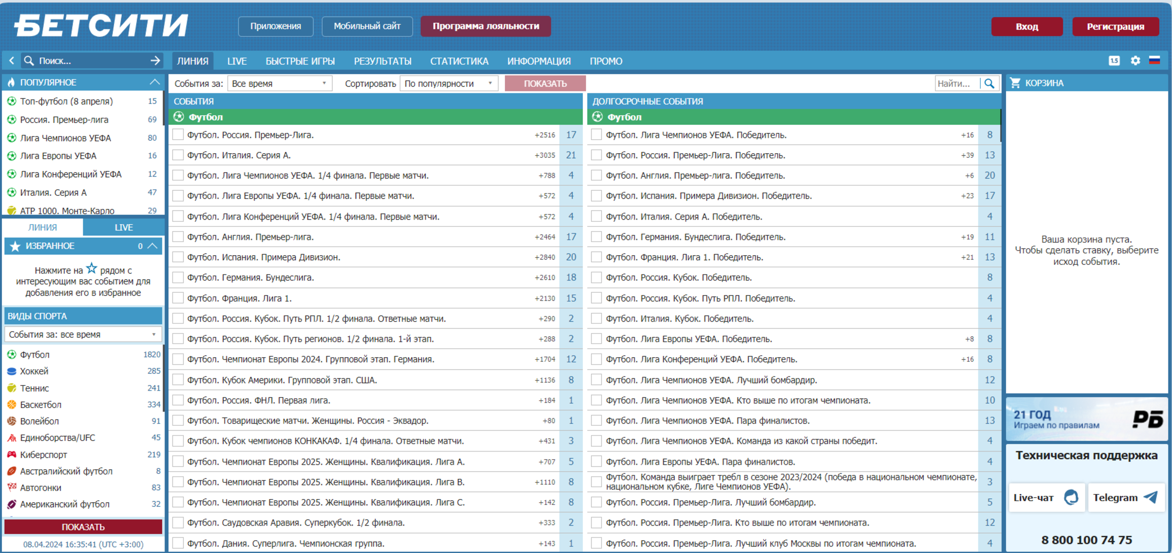Tick checkbox for Франция. Лига 1. Победитель.
The image size is (1172, 553).
tap(597, 257)
